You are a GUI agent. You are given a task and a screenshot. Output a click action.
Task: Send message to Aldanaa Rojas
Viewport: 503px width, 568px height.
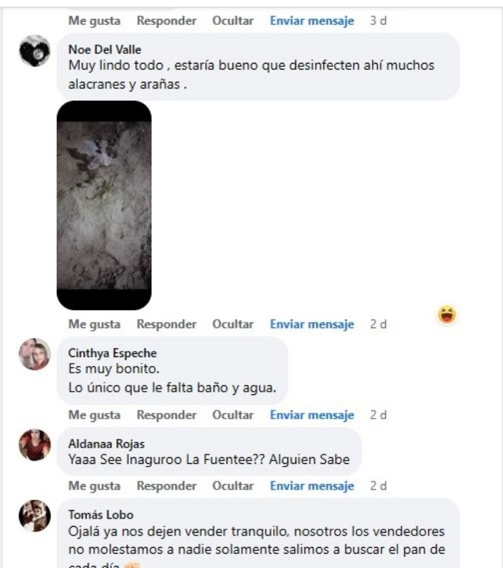pyautogui.click(x=312, y=485)
